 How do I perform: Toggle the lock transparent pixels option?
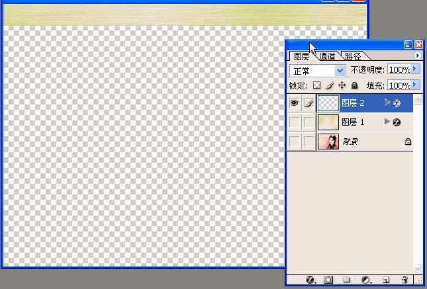[316, 85]
